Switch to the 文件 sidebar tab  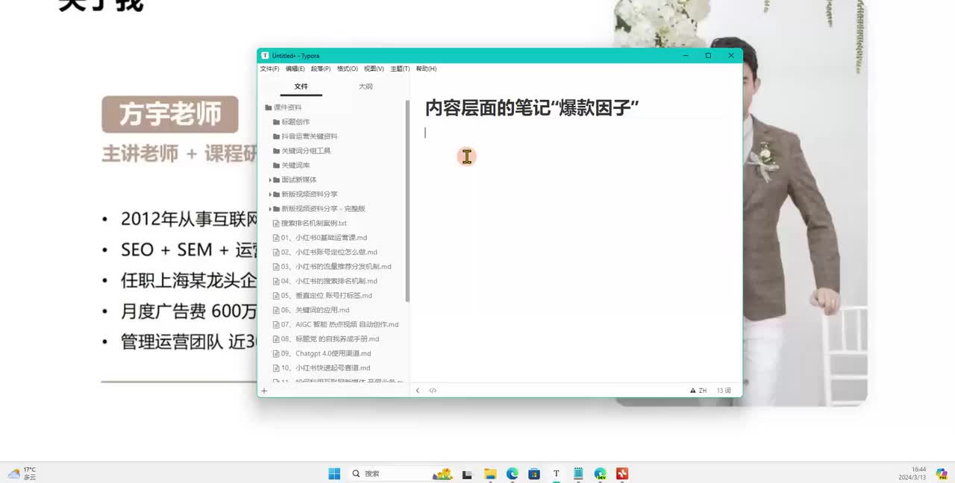[301, 86]
